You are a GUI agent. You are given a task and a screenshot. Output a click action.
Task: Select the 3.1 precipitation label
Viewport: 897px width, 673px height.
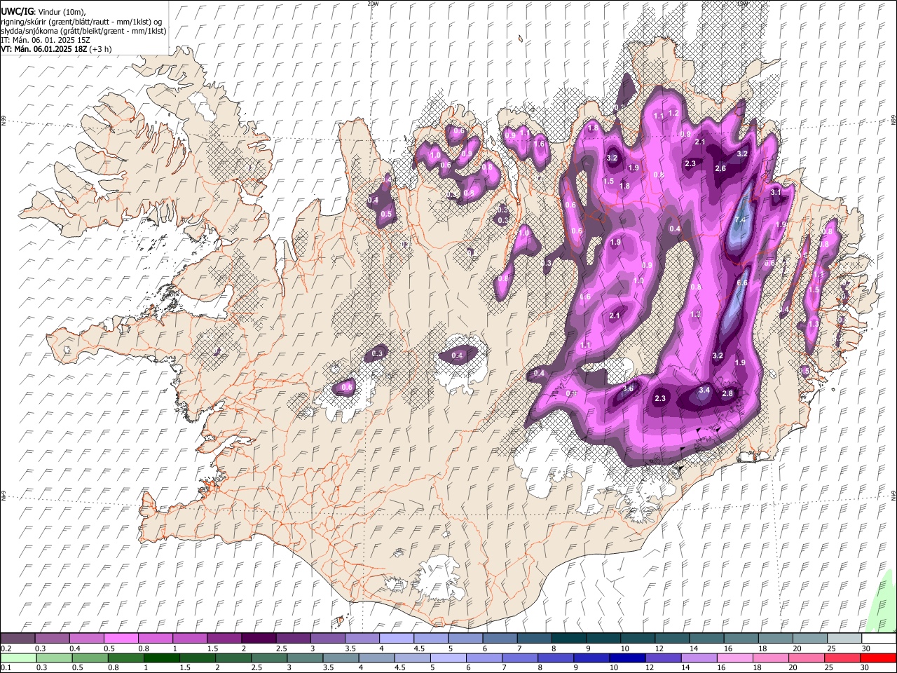(776, 192)
